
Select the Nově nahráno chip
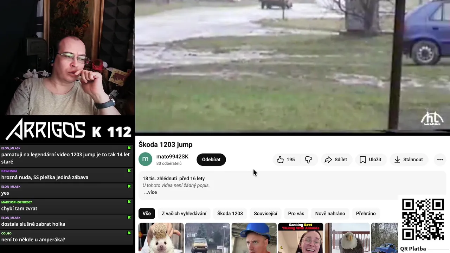tap(330, 213)
